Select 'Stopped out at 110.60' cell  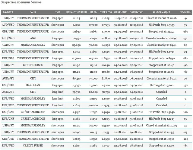[162, 72]
